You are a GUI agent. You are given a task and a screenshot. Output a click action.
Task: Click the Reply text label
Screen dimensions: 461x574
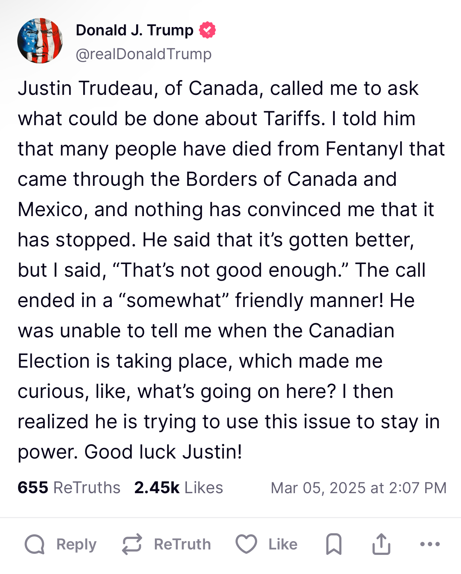[x=76, y=544]
